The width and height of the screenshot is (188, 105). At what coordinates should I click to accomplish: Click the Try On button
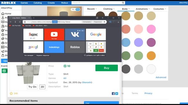[32, 87]
